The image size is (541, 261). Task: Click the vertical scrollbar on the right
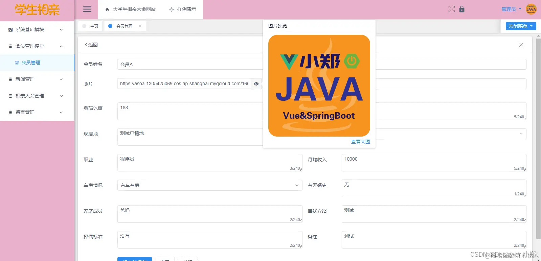click(538, 139)
